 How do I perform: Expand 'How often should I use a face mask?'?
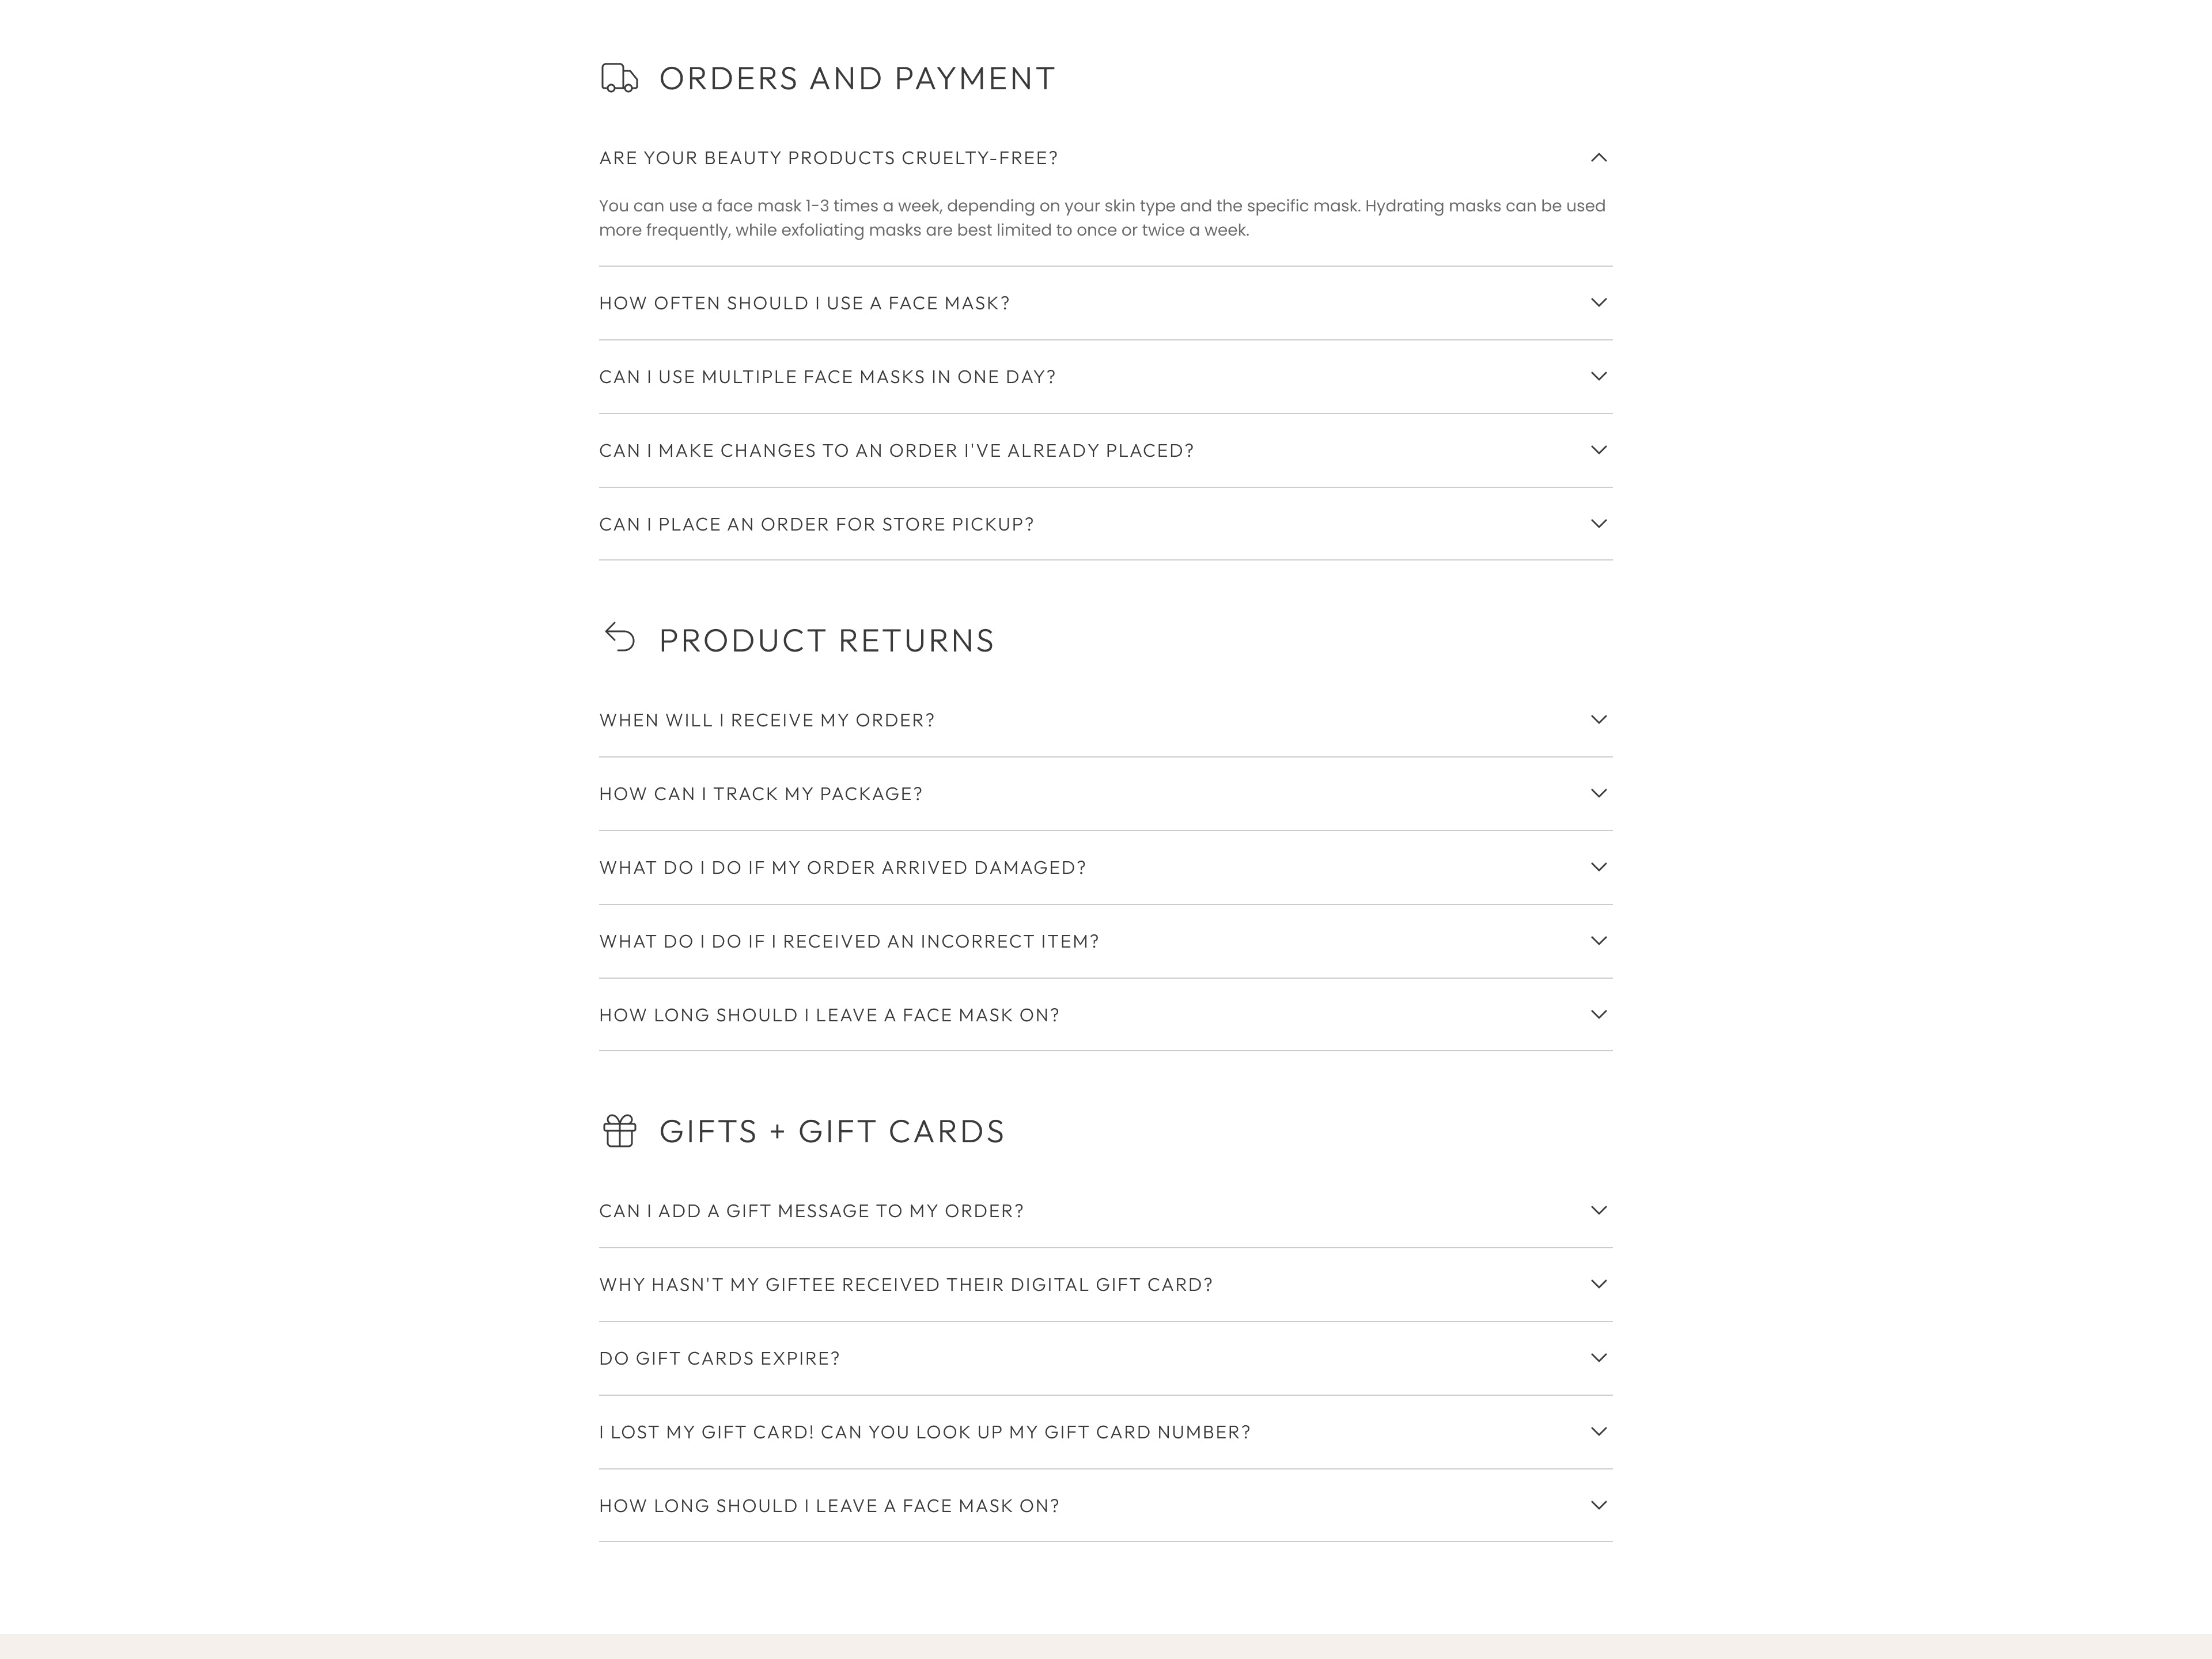point(804,303)
